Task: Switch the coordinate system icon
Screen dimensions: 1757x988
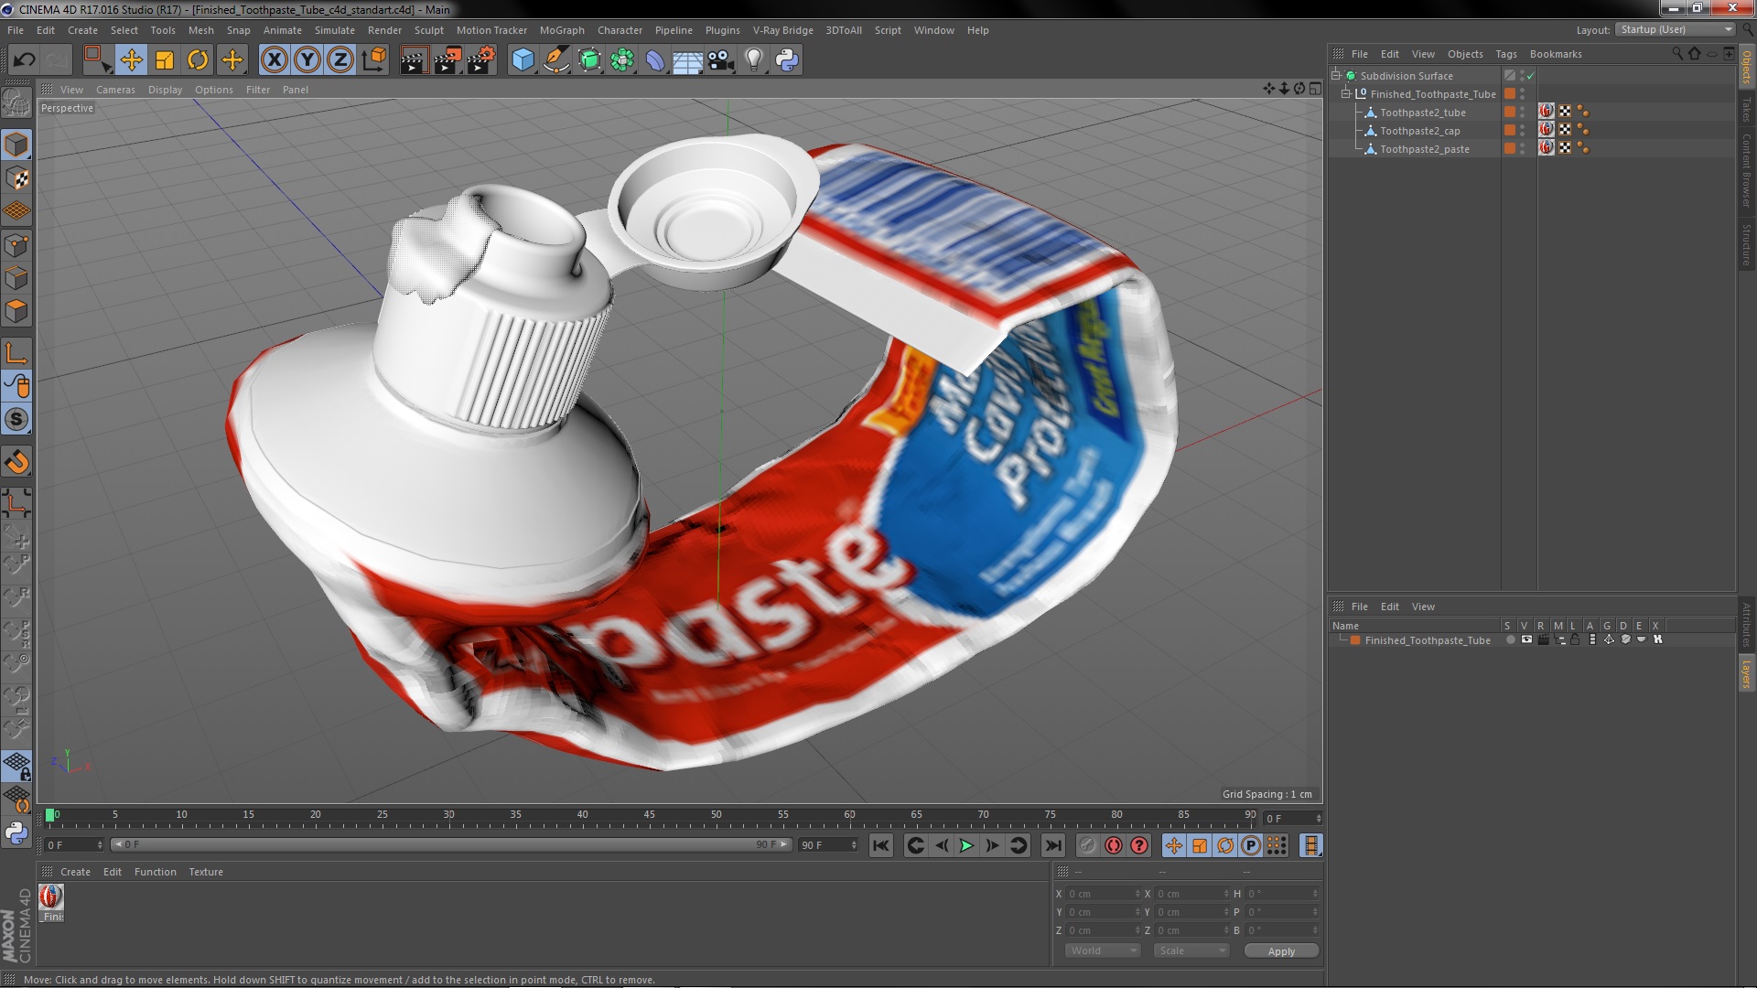Action: pyautogui.click(x=374, y=60)
